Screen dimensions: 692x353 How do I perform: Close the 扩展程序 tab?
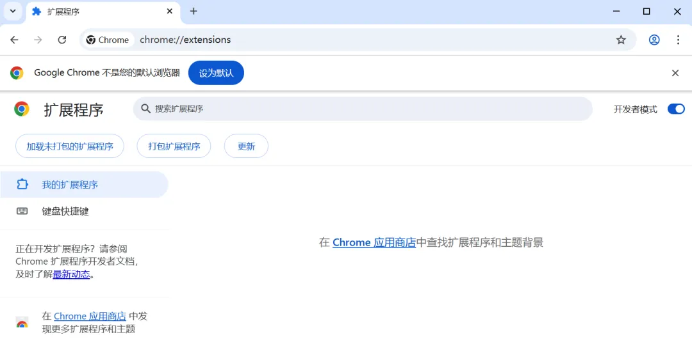(x=169, y=12)
